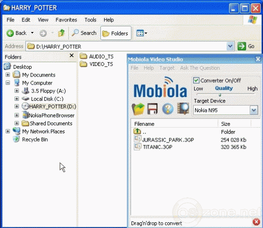Click the Explorer Forward arrow icon
The height and width of the screenshot is (228, 263).
43,33
